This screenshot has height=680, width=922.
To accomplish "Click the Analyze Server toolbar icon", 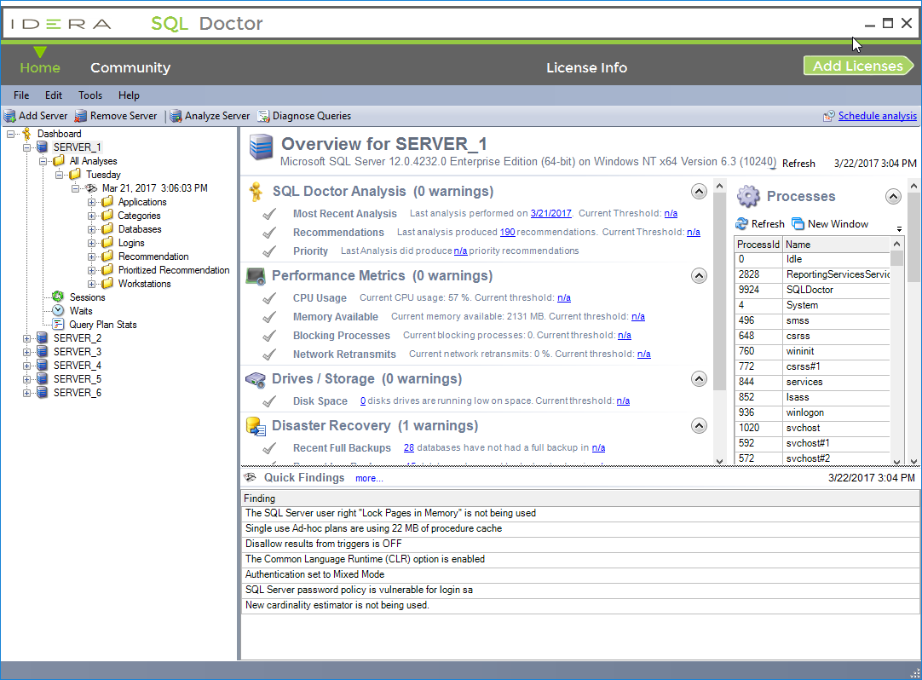I will [176, 116].
